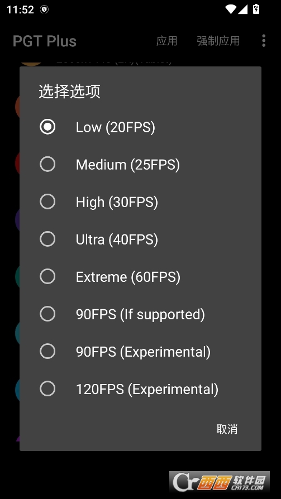The height and width of the screenshot is (499, 281).
Task: Select 120FPS (Experimental) frame rate
Action: coord(141,389)
